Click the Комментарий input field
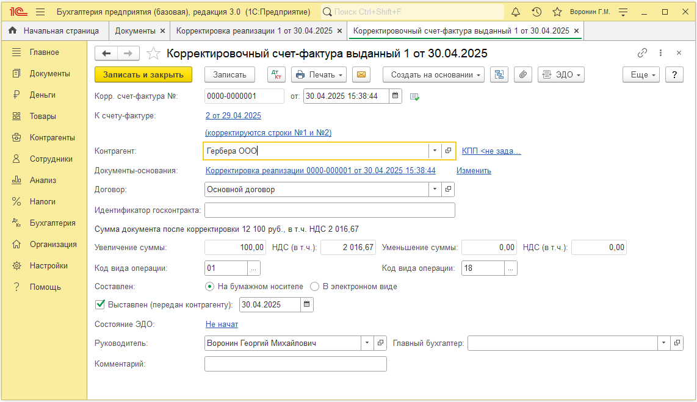The height and width of the screenshot is (402, 697). coord(295,364)
